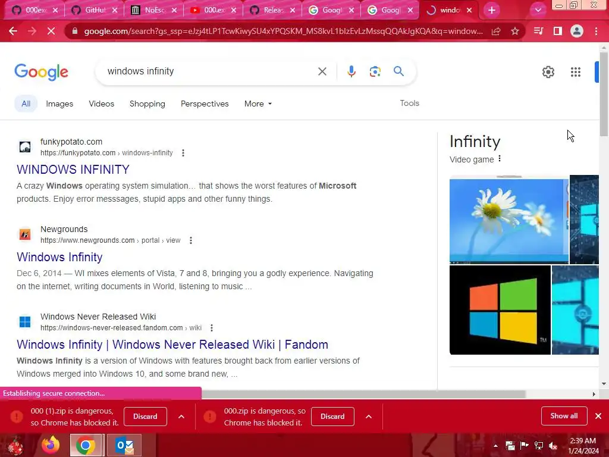Start voice search with microphone
This screenshot has height=457, width=609.
[x=351, y=71]
